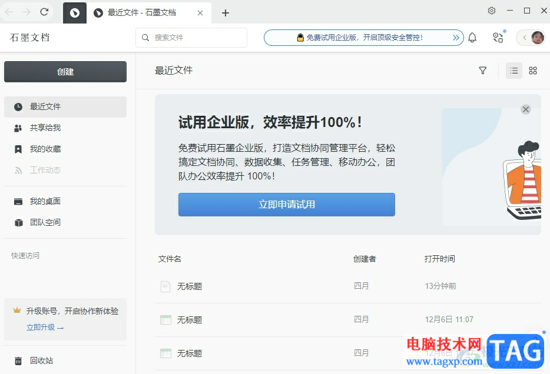Dismiss the enterprise trial promo card

[x=525, y=109]
